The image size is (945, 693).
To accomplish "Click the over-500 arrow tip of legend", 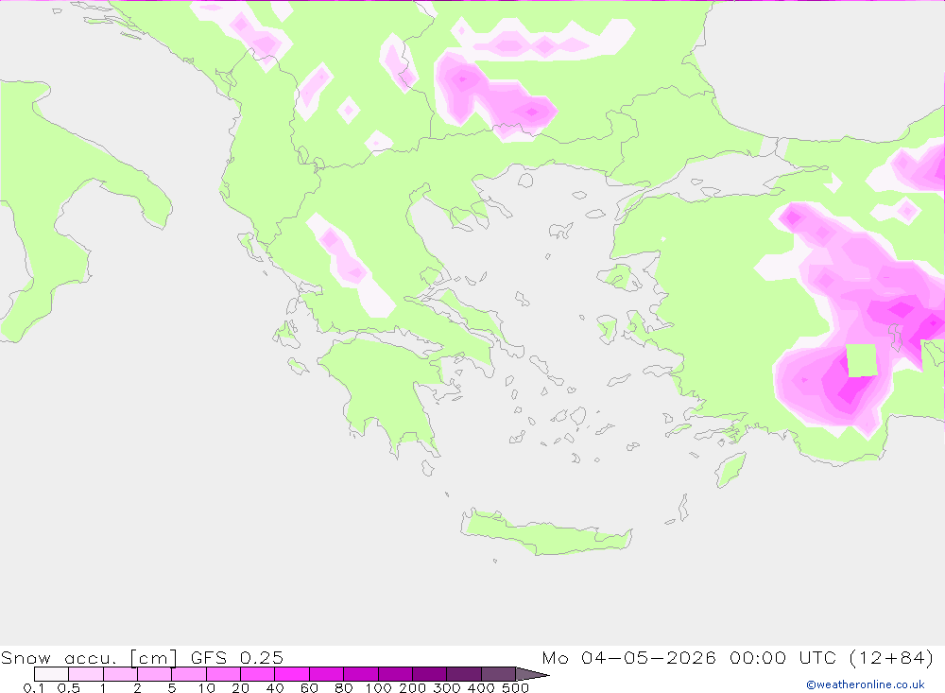I will [x=532, y=674].
